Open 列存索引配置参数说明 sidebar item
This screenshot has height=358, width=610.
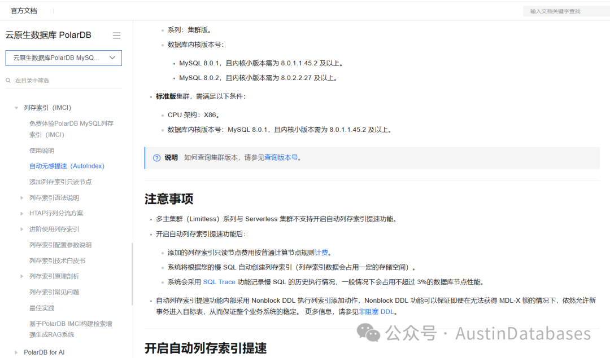[x=60, y=245]
